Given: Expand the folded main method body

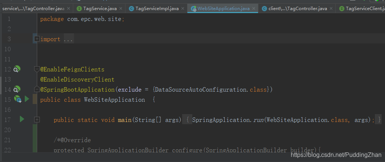Looking at the screenshot, I should [37, 119].
